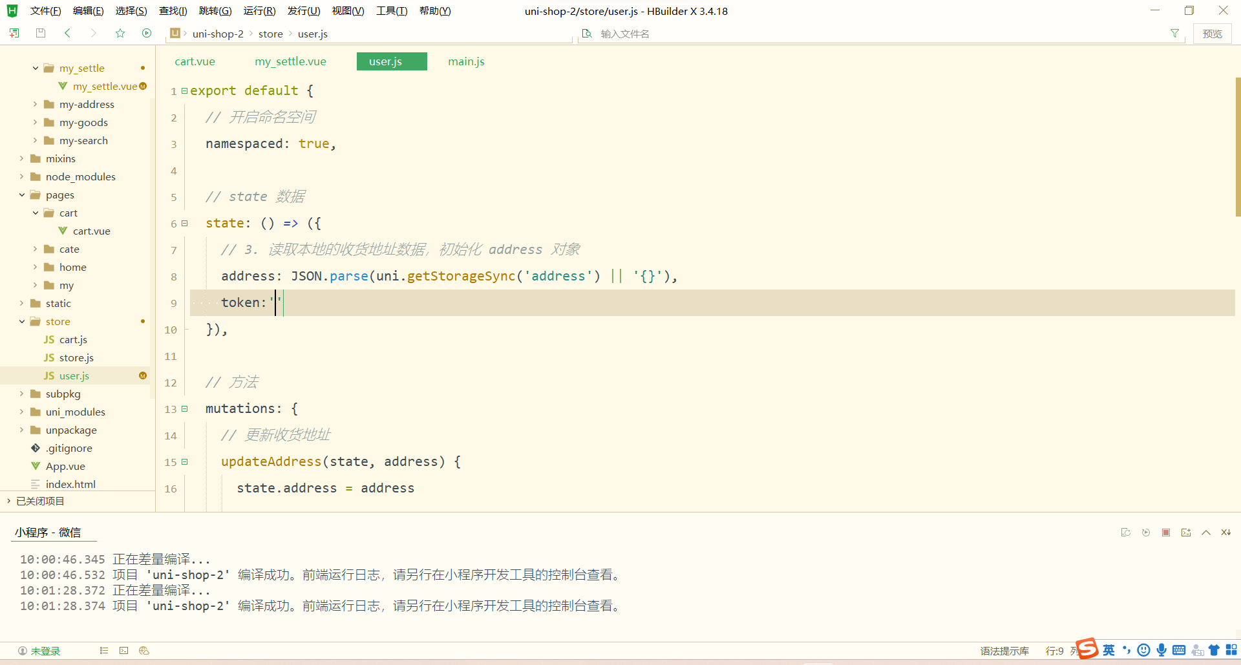Open the filter icon beside filename search
Screen dimensions: 1241x665
[1175, 33]
